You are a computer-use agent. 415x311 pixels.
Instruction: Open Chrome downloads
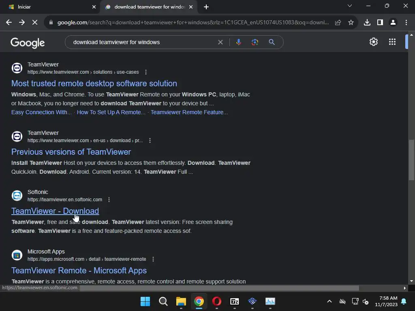367,23
